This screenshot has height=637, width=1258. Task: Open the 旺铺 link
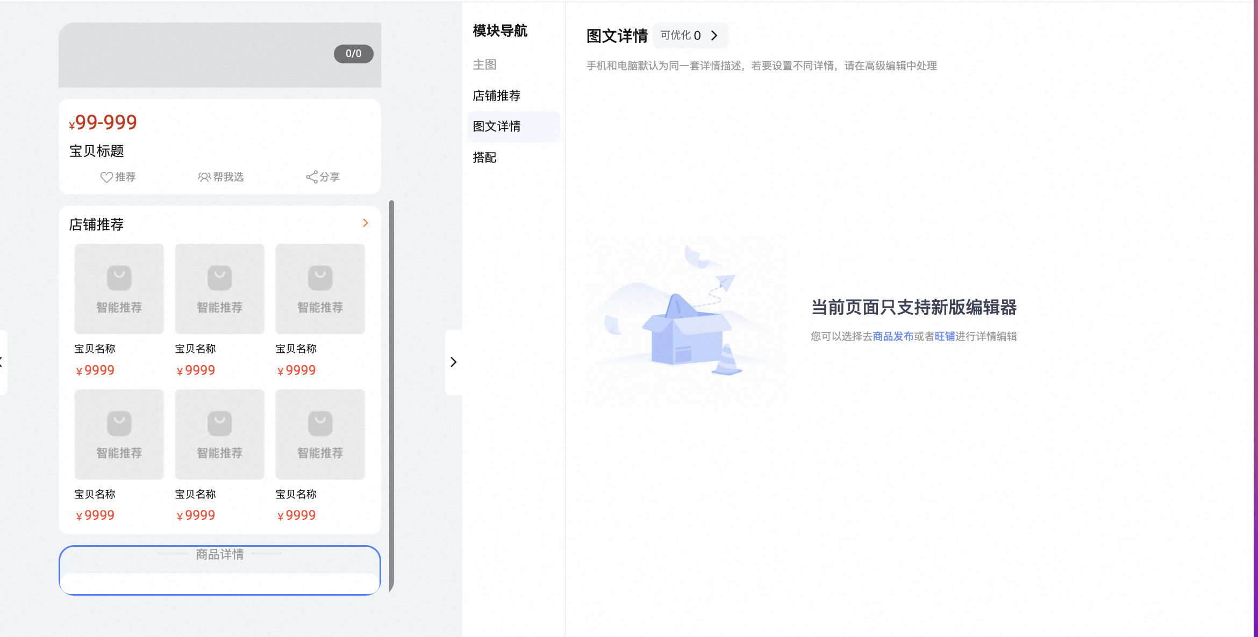click(x=945, y=336)
